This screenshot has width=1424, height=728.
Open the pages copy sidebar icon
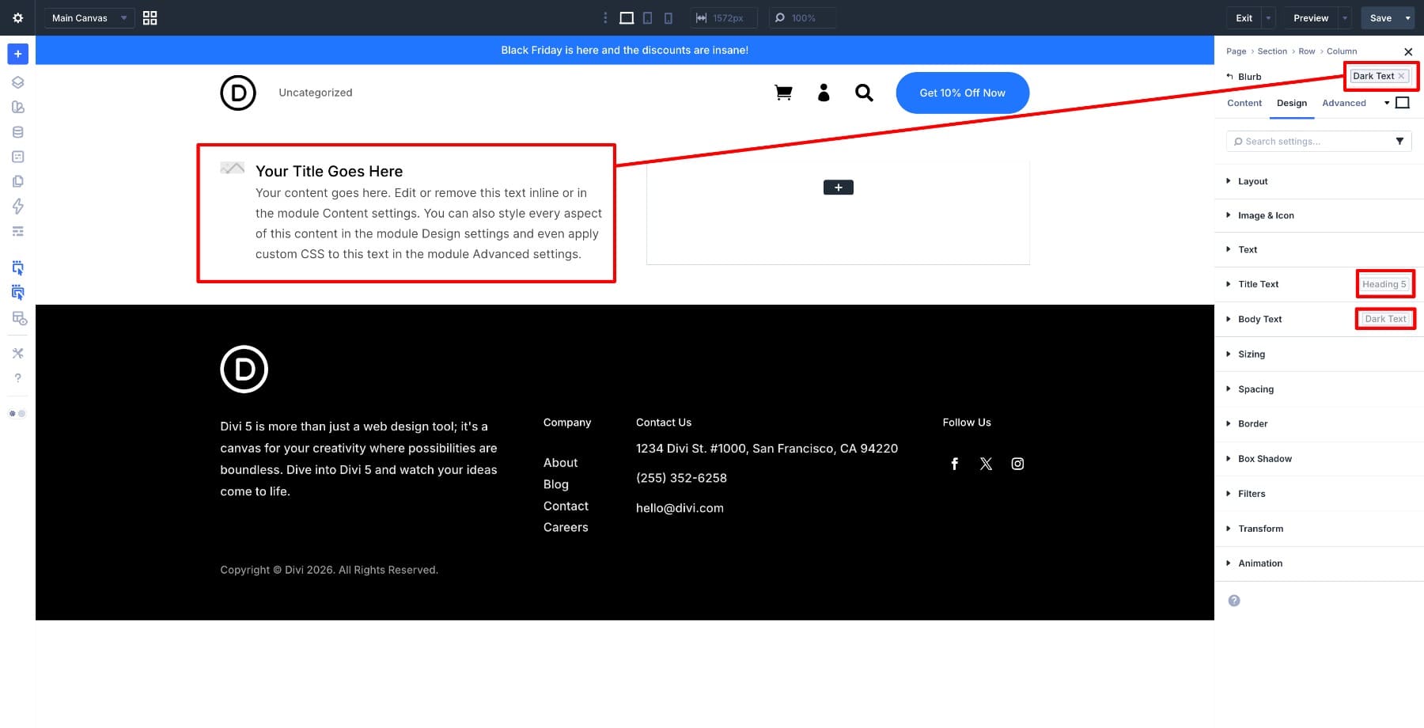click(17, 181)
